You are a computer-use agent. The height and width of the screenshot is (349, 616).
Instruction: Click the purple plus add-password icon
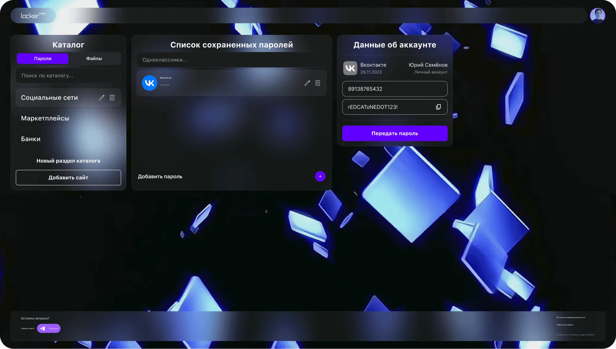click(320, 176)
